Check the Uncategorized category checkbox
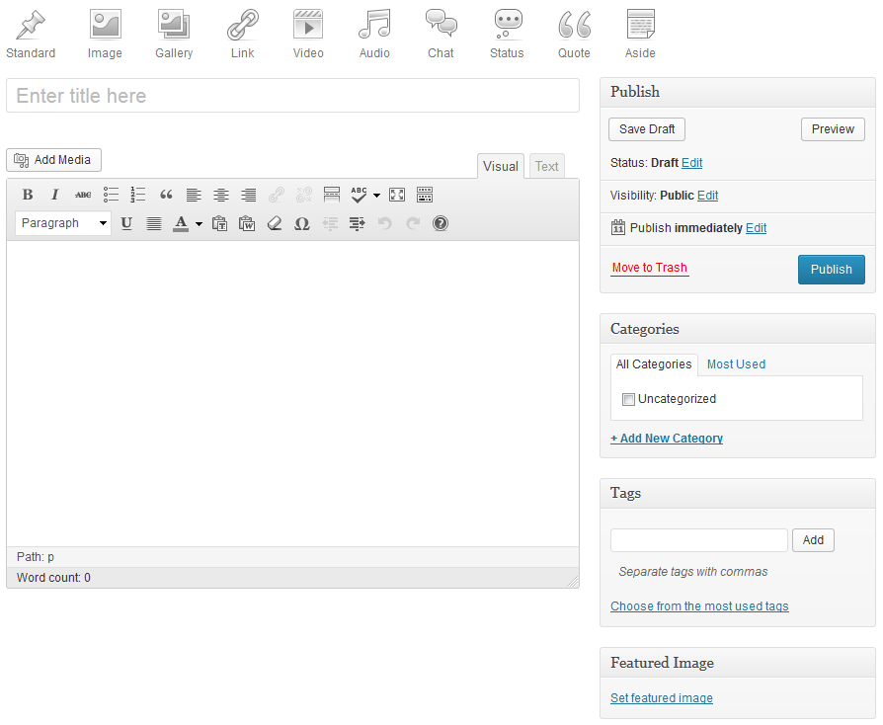The width and height of the screenshot is (883, 725). click(628, 400)
